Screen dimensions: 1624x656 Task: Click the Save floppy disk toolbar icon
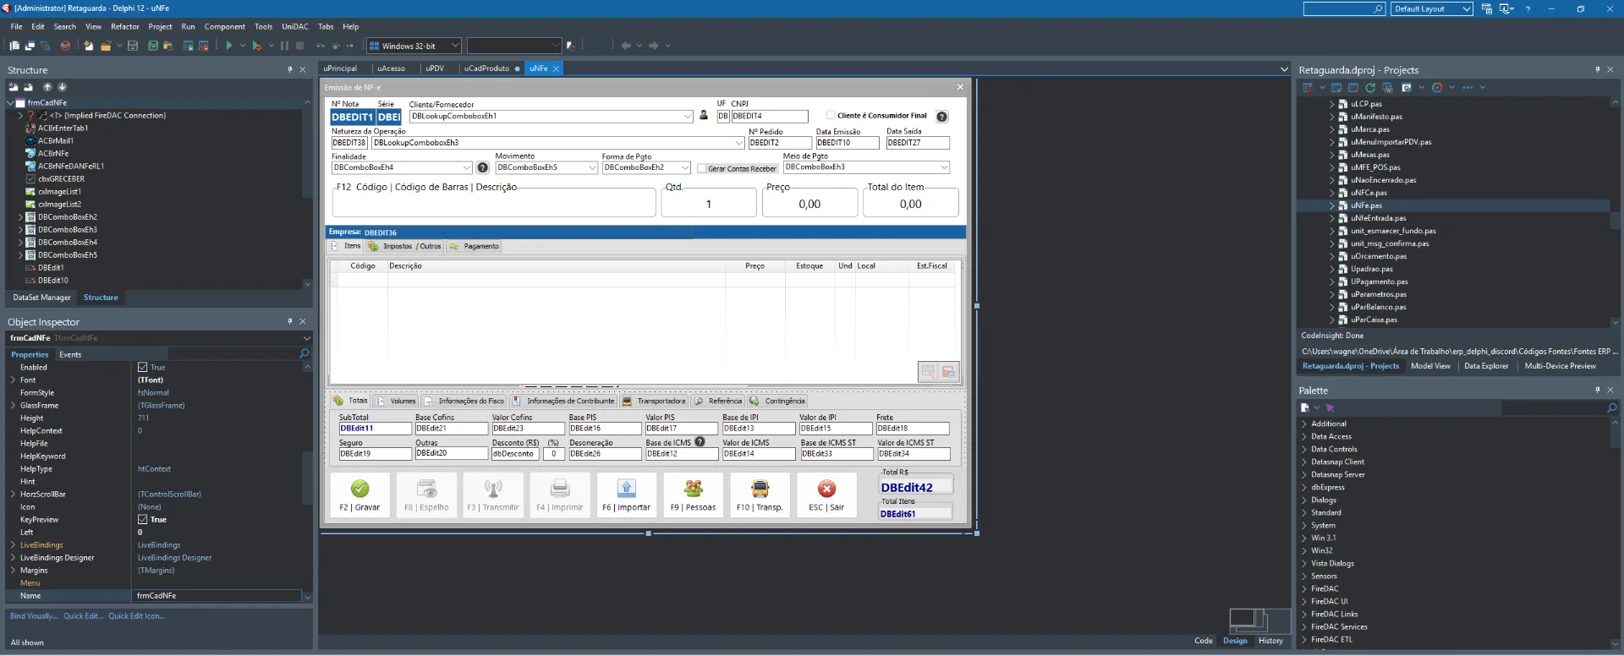click(x=133, y=46)
